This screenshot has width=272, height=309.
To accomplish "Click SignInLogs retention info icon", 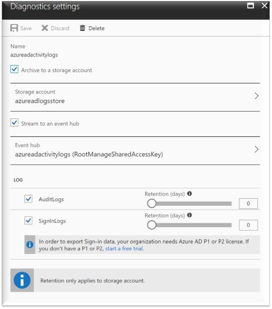I will click(189, 215).
